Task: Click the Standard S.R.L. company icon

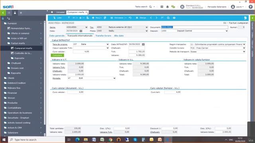Action: 182,7
